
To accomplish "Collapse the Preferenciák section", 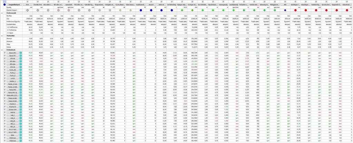I will (2, 13).
